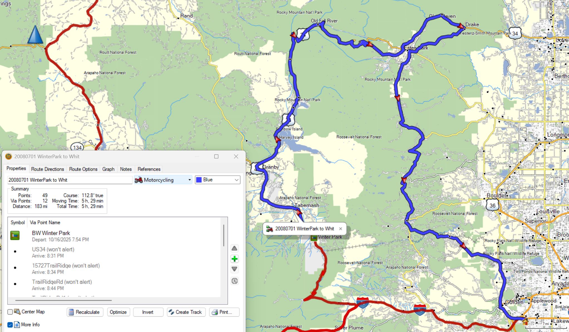Click Create Track button
Screen dimensions: 569x332
click(x=186, y=312)
